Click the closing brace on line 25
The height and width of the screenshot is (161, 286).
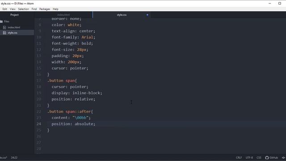(48, 130)
